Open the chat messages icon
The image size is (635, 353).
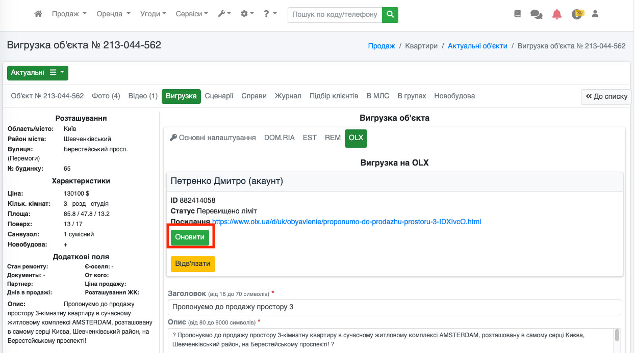[x=536, y=15]
